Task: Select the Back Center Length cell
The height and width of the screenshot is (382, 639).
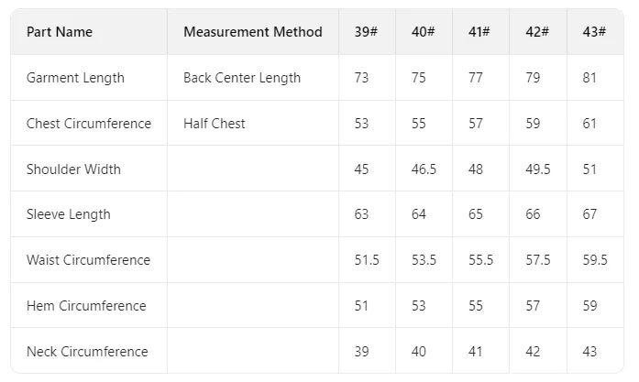Action: coord(242,78)
